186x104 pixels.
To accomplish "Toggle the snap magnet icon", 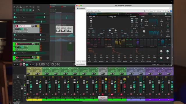I will pyautogui.click(x=30, y=10).
